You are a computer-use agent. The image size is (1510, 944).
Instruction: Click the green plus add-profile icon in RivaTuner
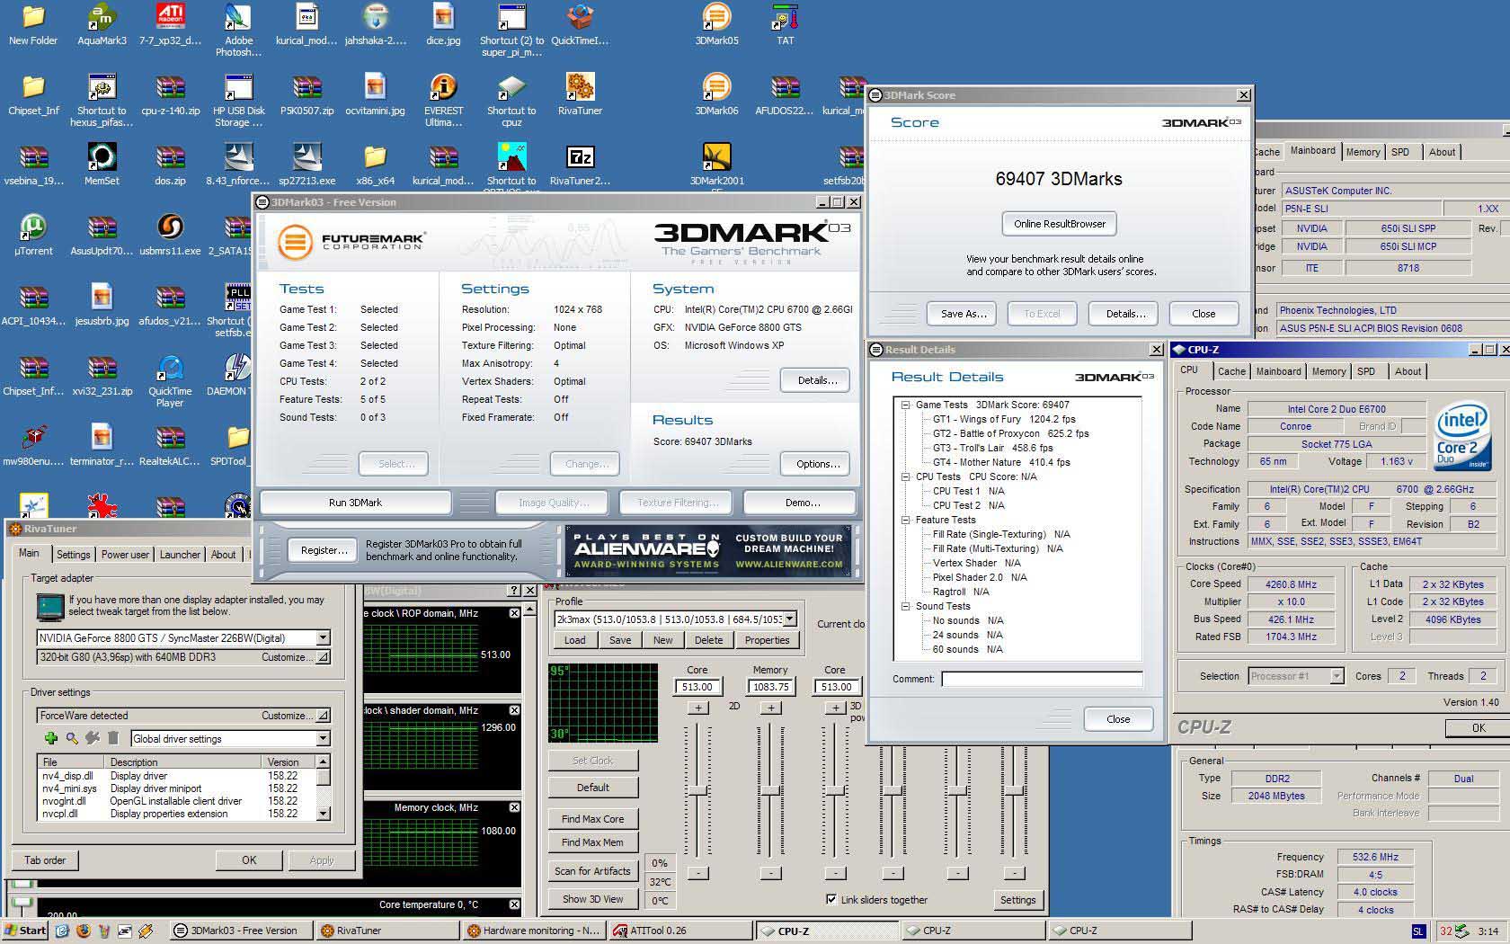51,738
